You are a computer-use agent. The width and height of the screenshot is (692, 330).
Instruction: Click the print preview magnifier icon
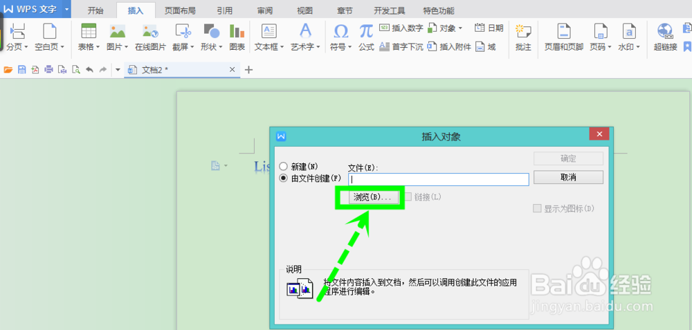pos(76,69)
